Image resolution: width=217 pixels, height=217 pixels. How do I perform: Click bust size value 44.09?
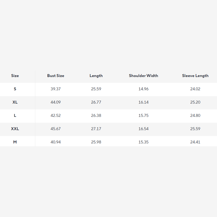56,102
